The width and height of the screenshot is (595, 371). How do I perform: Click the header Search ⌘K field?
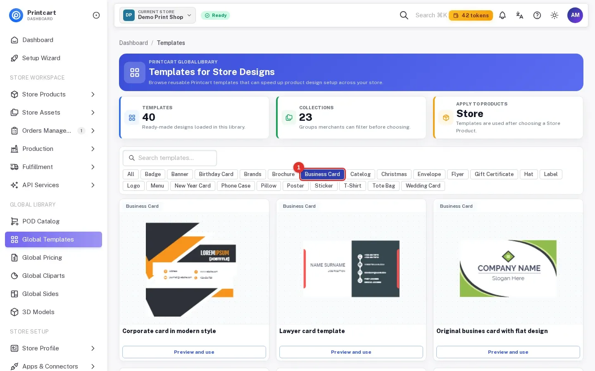coord(431,15)
